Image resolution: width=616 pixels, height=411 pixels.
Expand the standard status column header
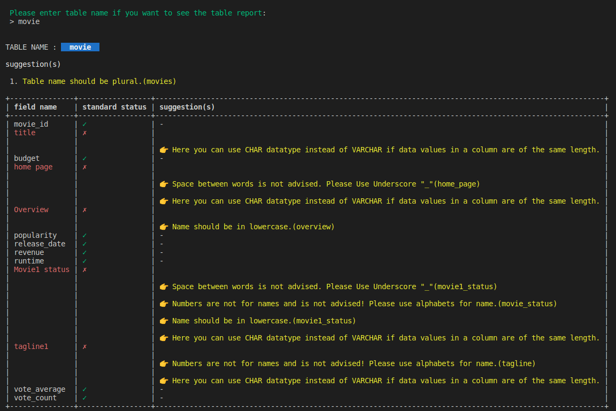pos(114,106)
